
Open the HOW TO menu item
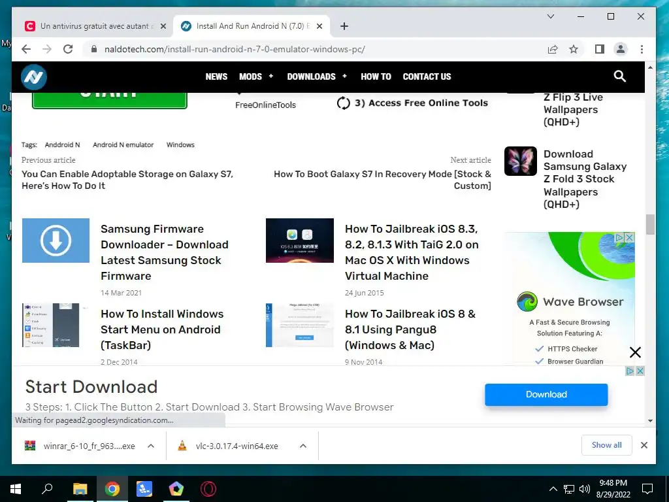tap(376, 76)
